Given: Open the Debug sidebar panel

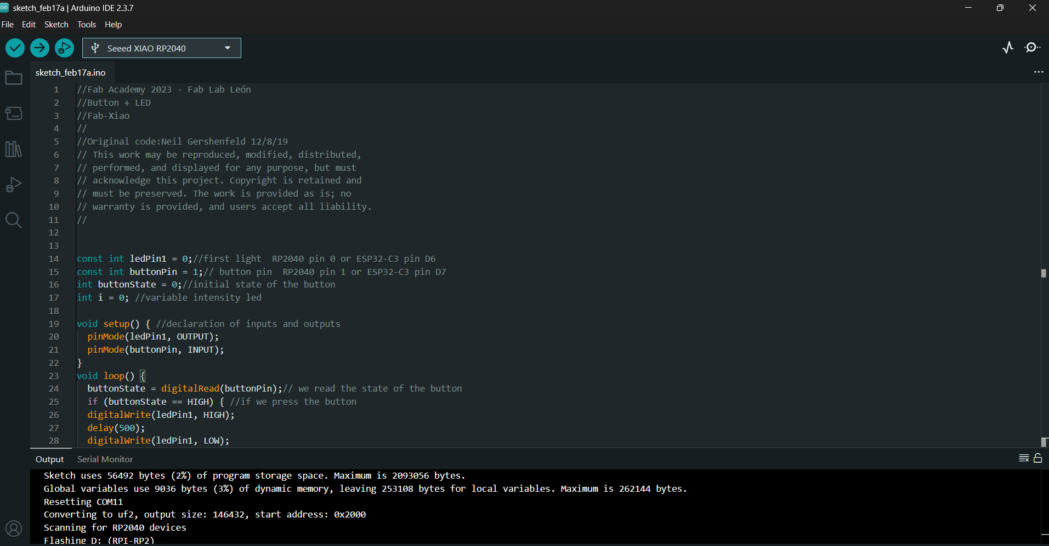Looking at the screenshot, I should point(14,185).
